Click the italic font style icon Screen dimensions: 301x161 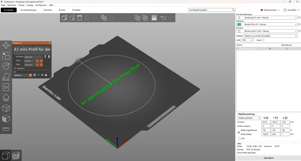(x=45, y=57)
